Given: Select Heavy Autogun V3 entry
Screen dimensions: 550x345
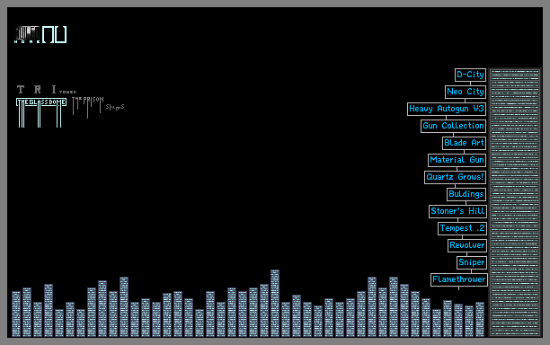Looking at the screenshot, I should 447,109.
